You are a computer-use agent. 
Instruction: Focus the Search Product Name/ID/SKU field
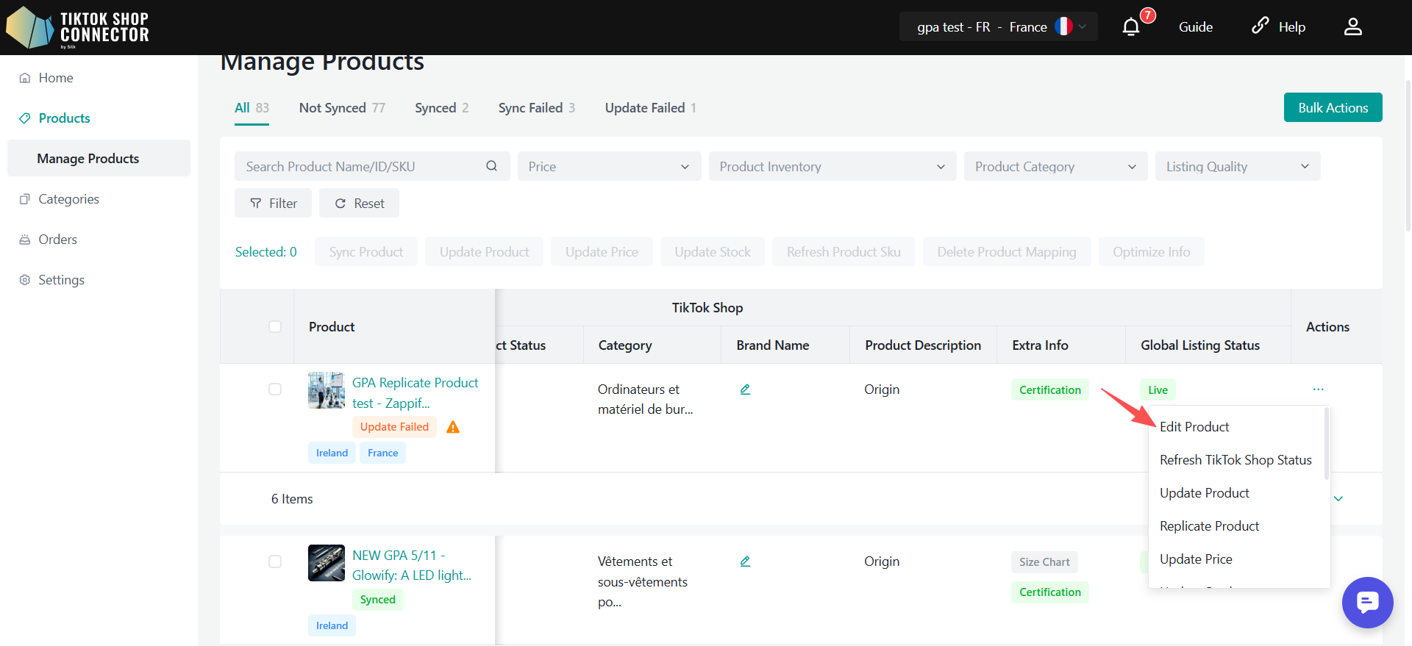click(372, 166)
